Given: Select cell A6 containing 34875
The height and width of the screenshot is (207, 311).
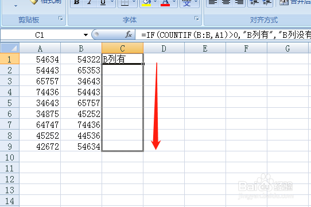Looking at the screenshot, I should click(x=40, y=114).
